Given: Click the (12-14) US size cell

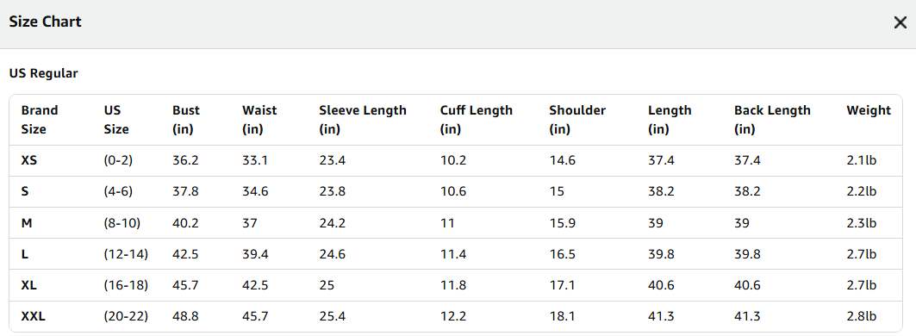Looking at the screenshot, I should [x=126, y=253].
